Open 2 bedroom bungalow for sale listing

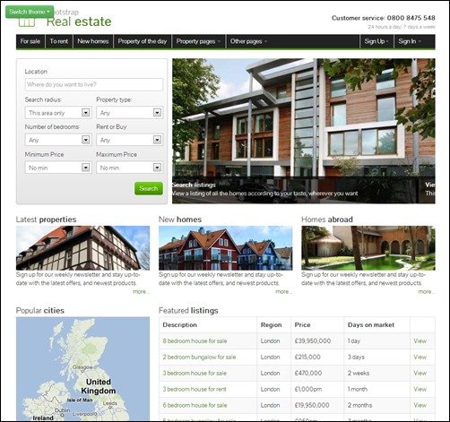coord(199,357)
